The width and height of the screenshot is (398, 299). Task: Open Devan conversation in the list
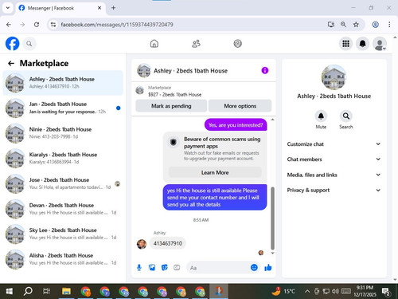[x=63, y=209]
